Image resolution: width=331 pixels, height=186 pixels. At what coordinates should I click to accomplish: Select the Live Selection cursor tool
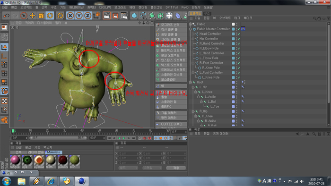pyautogui.click(x=24, y=16)
